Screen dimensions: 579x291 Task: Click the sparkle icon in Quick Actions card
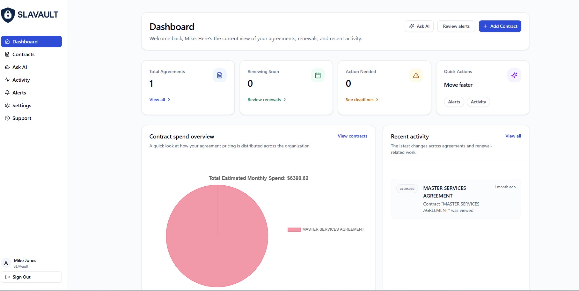click(514, 75)
